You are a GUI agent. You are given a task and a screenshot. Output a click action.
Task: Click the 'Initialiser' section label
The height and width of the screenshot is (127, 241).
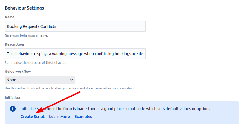[x=13, y=97]
